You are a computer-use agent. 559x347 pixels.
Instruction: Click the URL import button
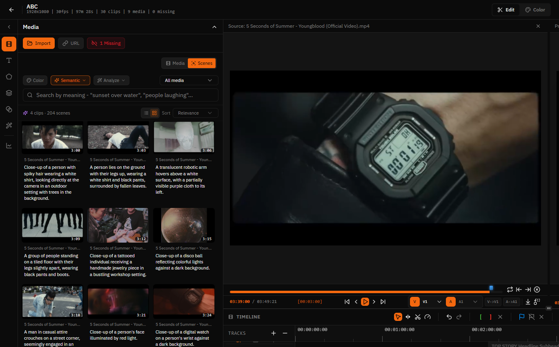(71, 43)
